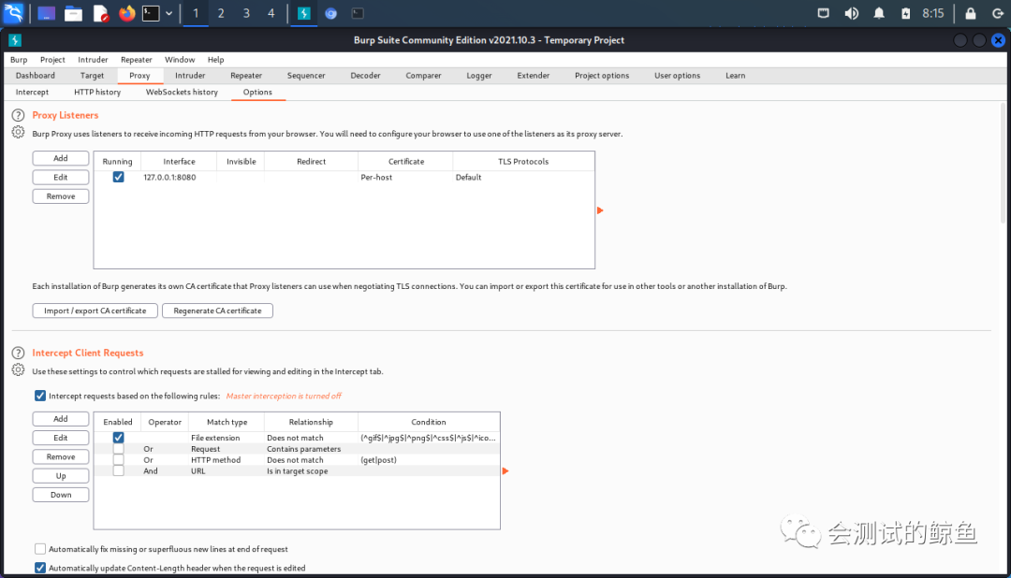Switch to the Sequencer tab
Viewport: 1011px width, 578px height.
(x=306, y=76)
